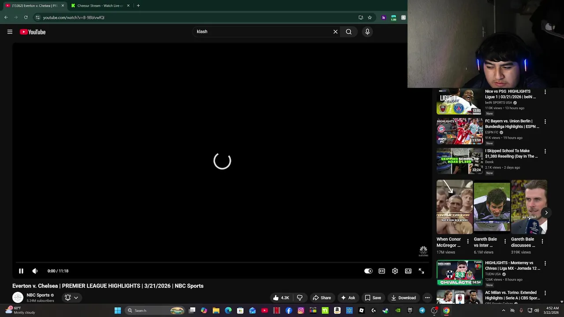Open AC Milan vs. Torino highlights

tap(459, 297)
